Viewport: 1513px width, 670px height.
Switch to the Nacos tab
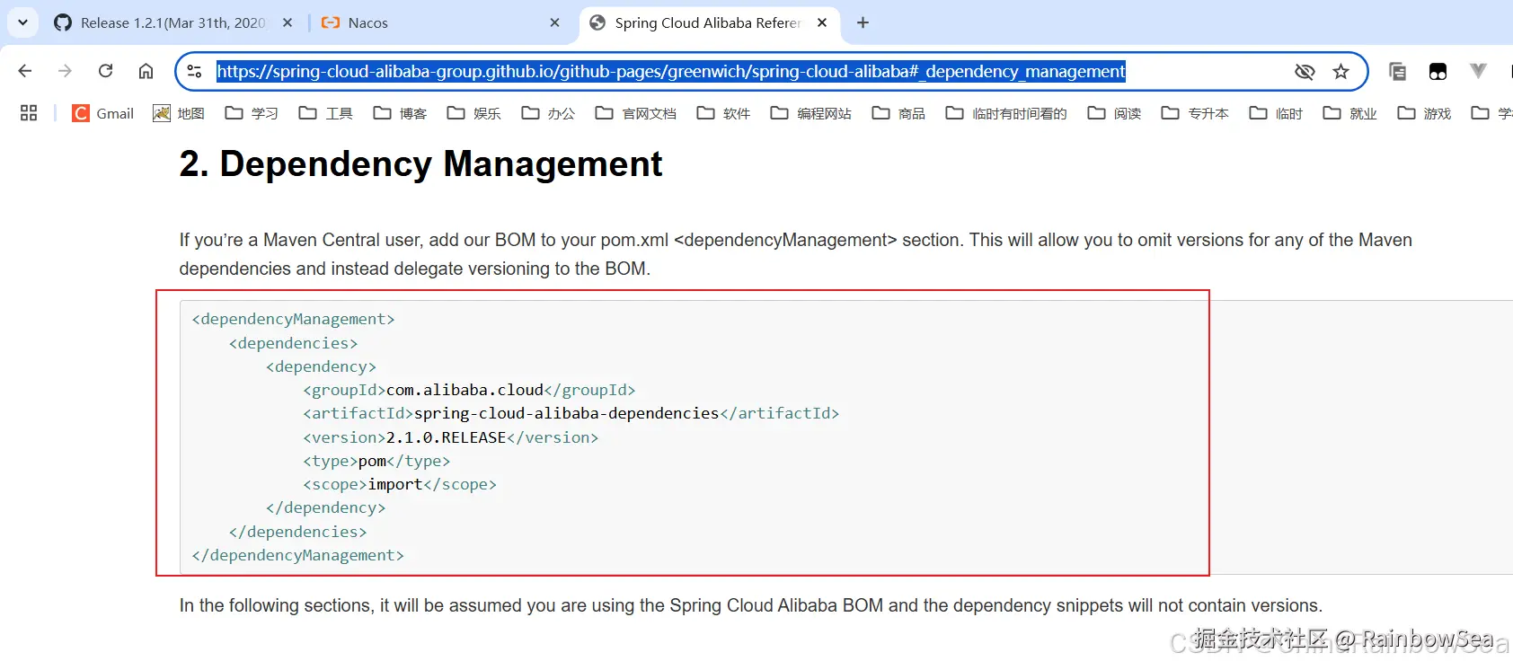(x=431, y=23)
